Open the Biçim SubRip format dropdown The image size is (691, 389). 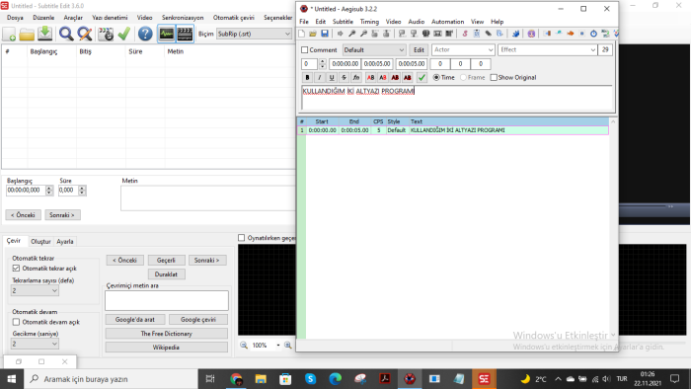pyautogui.click(x=254, y=34)
